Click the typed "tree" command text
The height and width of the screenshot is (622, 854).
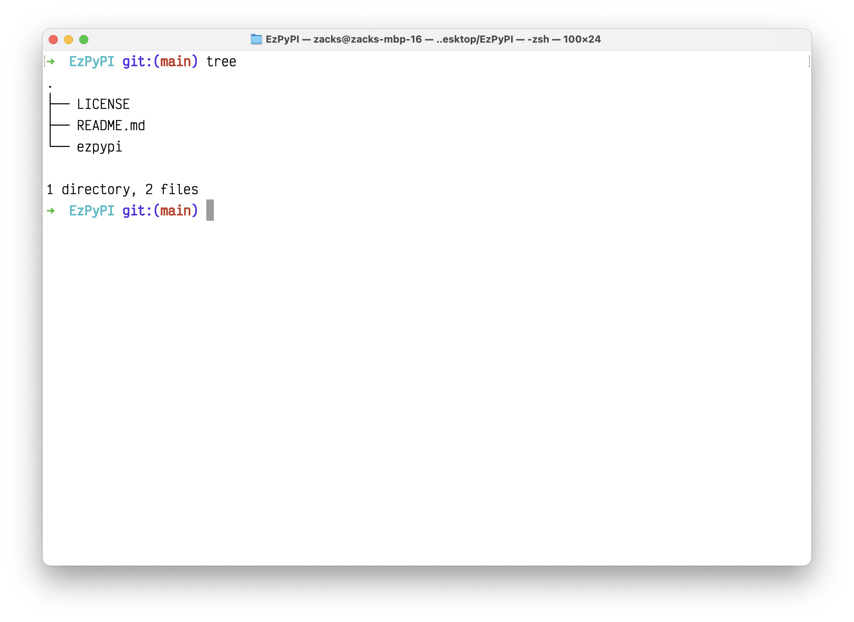221,61
